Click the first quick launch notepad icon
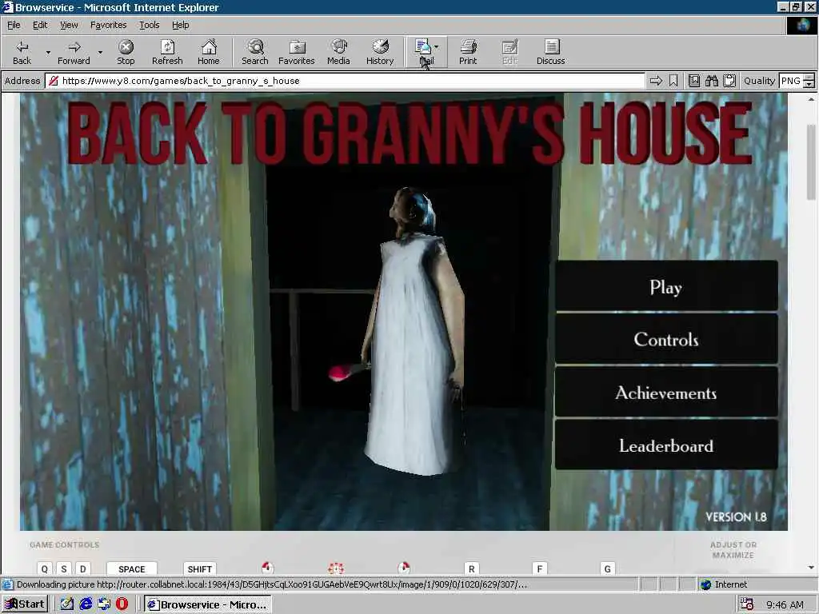This screenshot has width=819, height=614. pos(67,604)
